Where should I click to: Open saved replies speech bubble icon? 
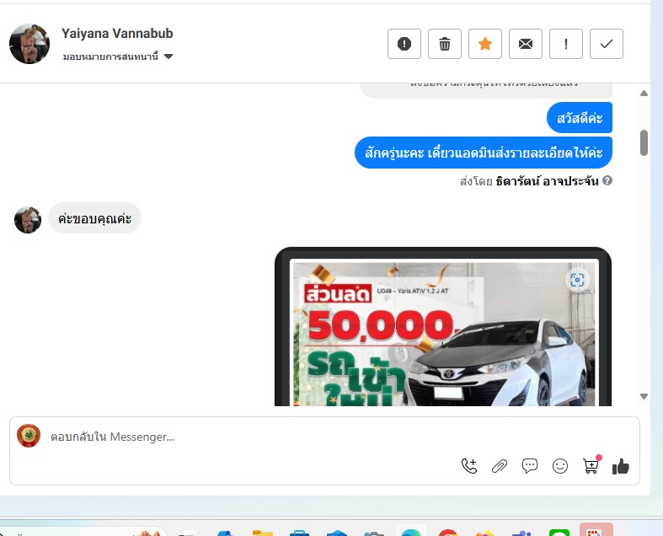pos(530,466)
